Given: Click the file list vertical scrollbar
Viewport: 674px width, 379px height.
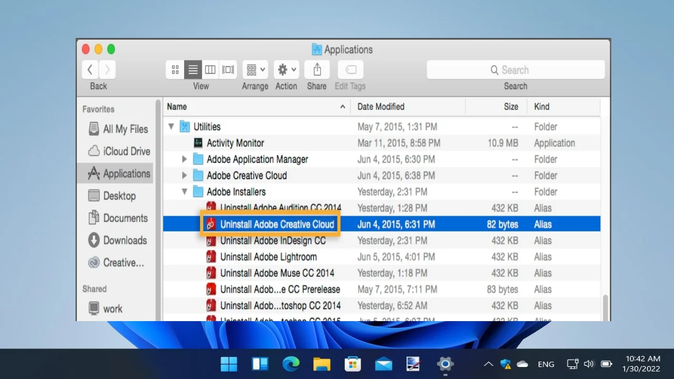Looking at the screenshot, I should tap(605, 308).
